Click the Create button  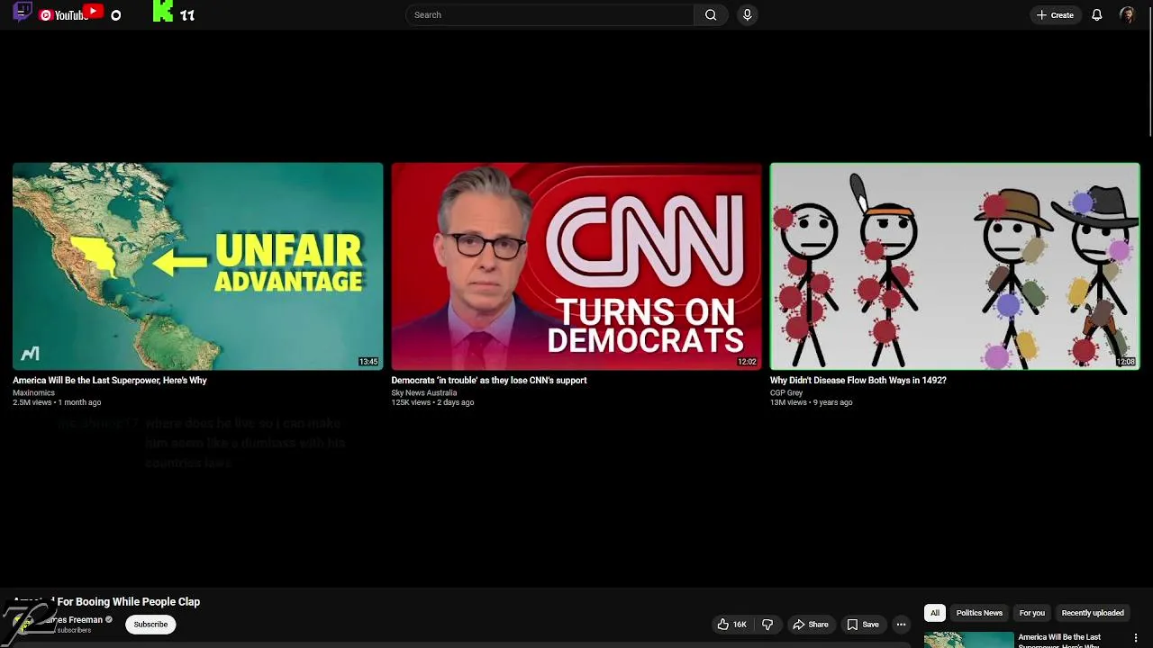[1054, 14]
